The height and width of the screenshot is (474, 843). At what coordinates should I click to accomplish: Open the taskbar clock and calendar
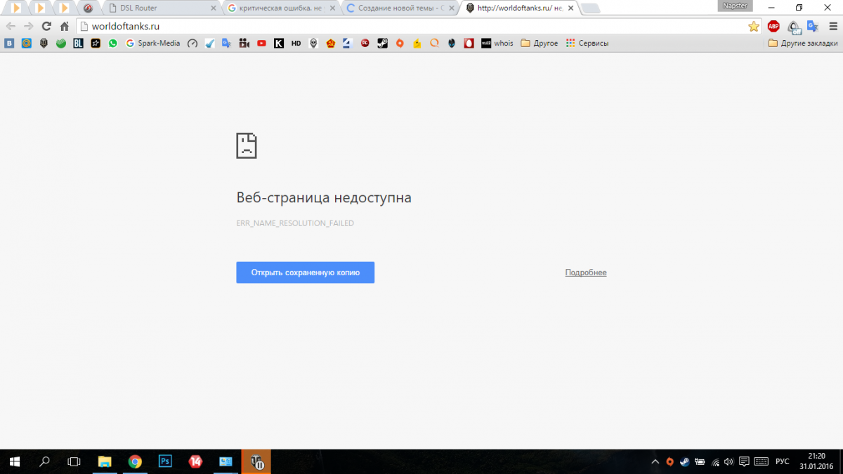pos(816,461)
